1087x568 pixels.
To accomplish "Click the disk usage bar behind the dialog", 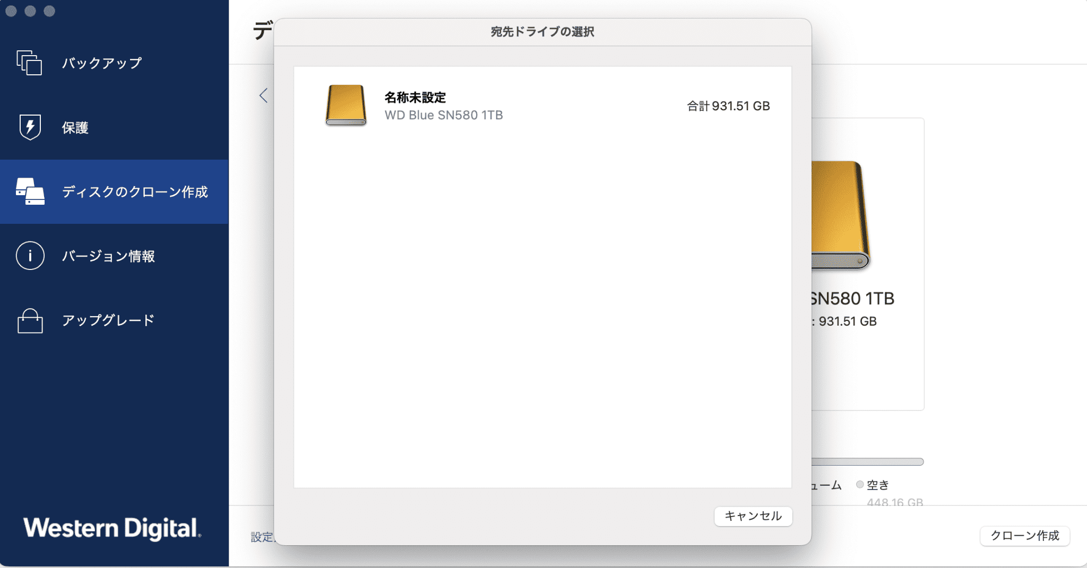I will point(868,462).
